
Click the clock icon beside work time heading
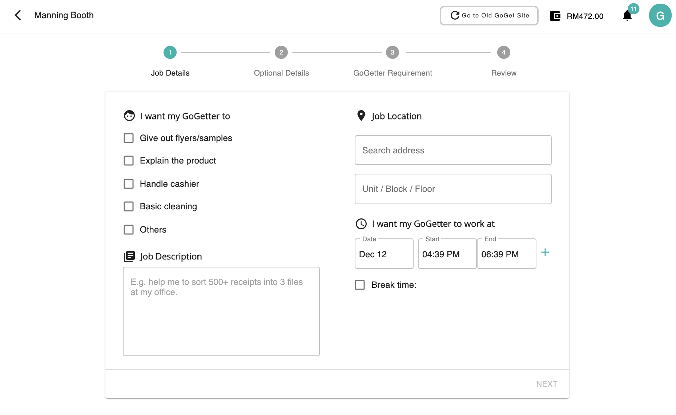point(361,224)
